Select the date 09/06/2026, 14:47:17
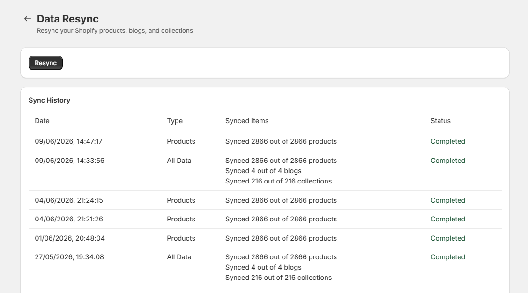The width and height of the screenshot is (528, 293). point(69,141)
